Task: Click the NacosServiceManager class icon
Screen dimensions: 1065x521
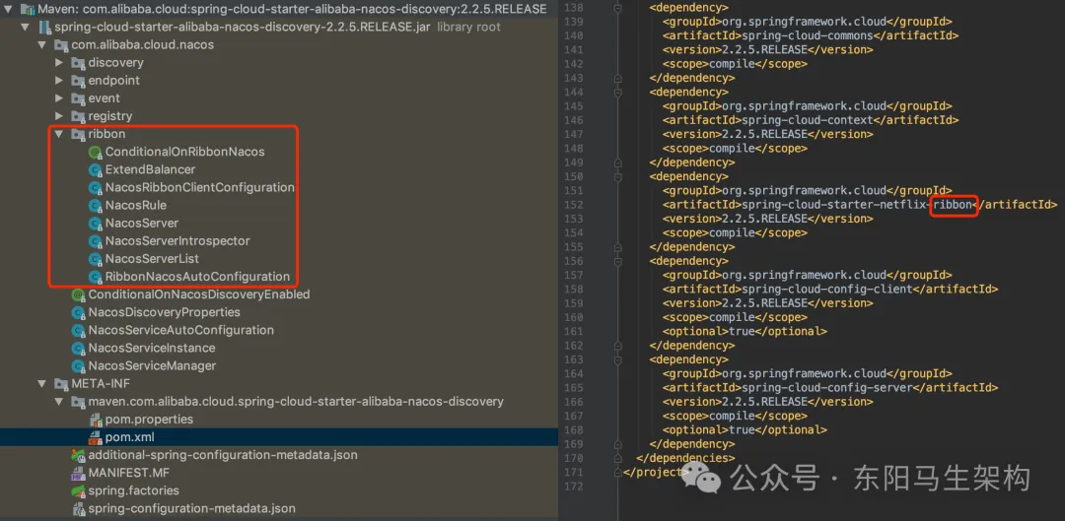Action: point(78,365)
